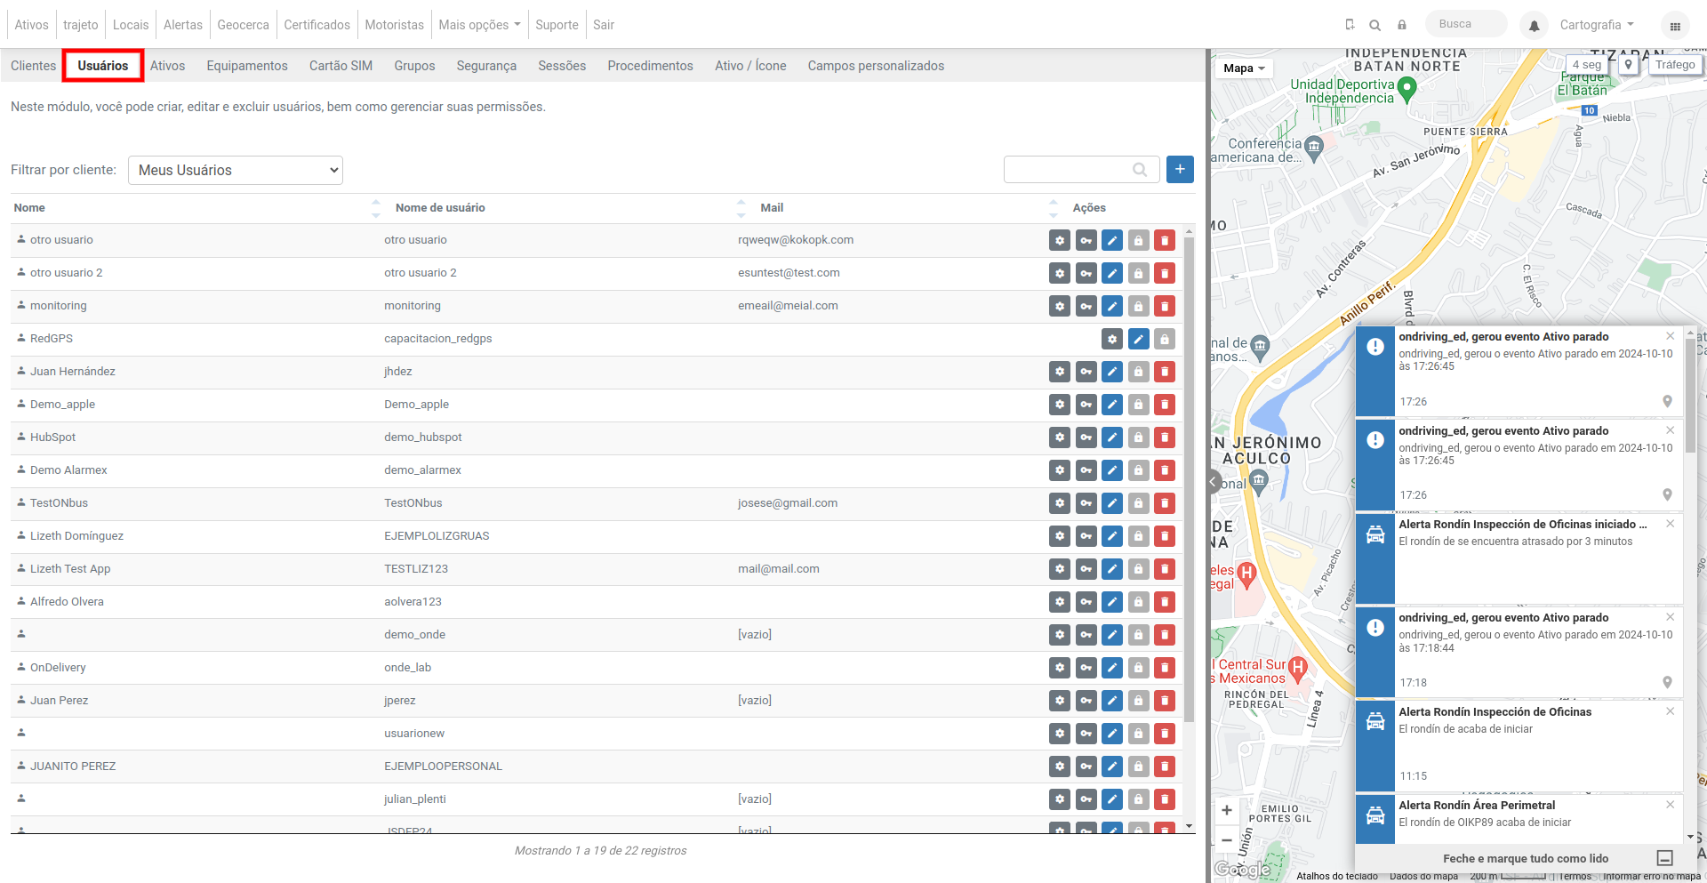Sort table by Nome de usuário column
The width and height of the screenshot is (1707, 883).
click(x=741, y=208)
